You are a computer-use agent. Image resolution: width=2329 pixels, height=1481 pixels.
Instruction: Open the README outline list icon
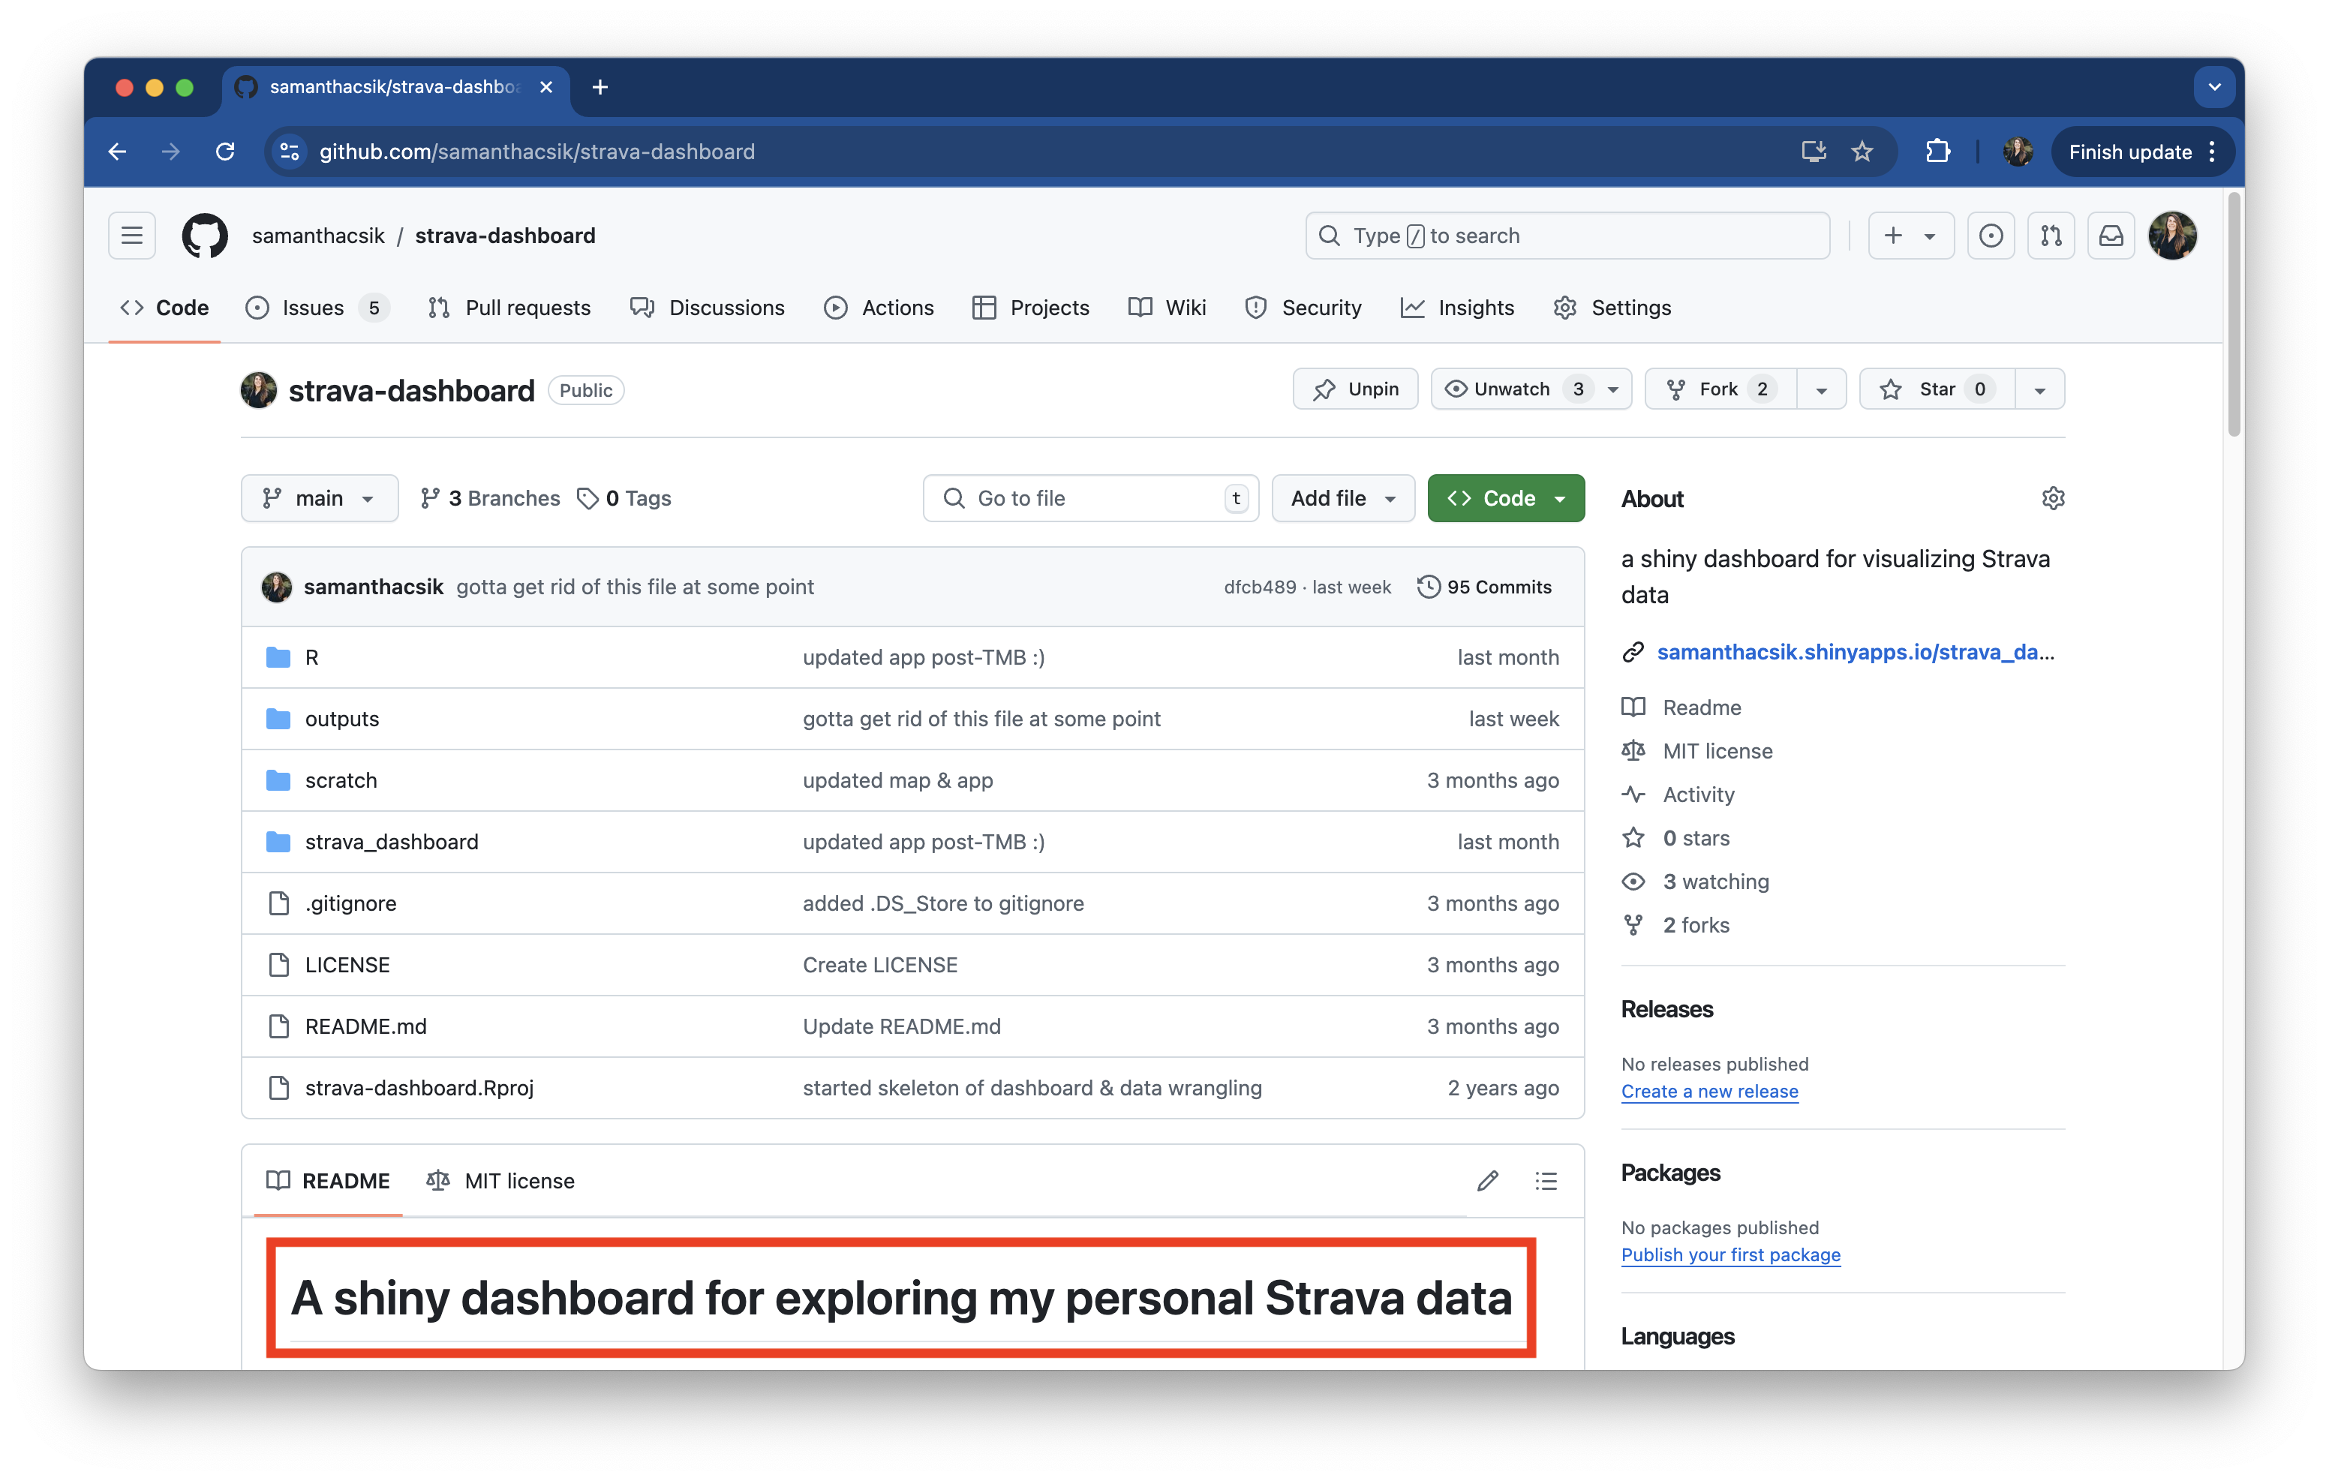pos(1546,1181)
